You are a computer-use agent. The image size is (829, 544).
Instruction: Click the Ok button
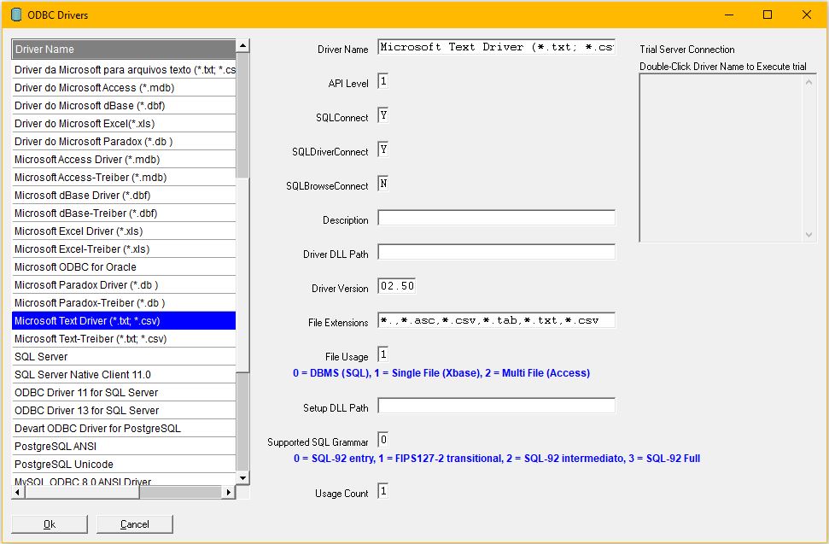click(x=50, y=524)
